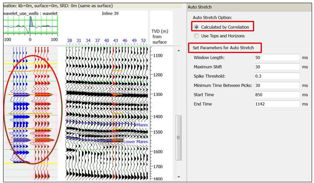This screenshot has height=183, width=314.
Task: Click the Window Length label
Action: click(209, 58)
